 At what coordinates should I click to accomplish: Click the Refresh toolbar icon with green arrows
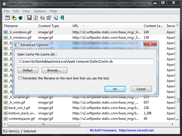click(x=36, y=18)
